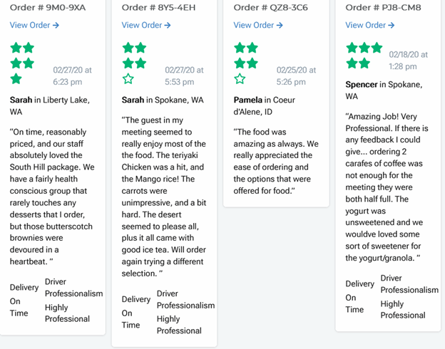Viewport: 445px width, 349px height.
Task: Click the fifth filled star in Liberty Lake review
Action: [x=16, y=78]
